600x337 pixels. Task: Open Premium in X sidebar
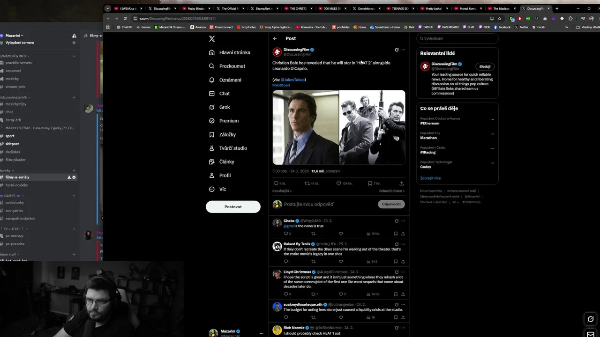pyautogui.click(x=224, y=121)
